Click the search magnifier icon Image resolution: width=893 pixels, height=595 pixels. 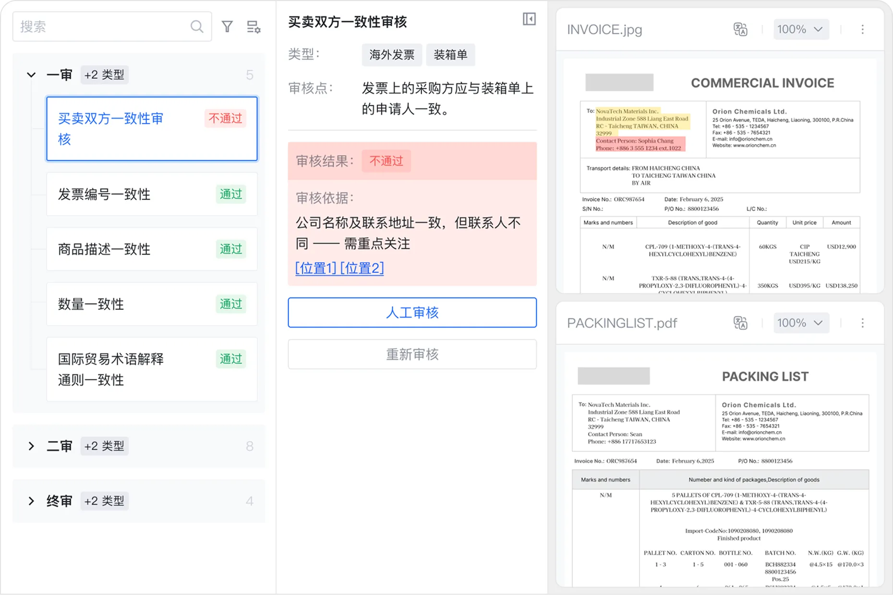(x=197, y=26)
